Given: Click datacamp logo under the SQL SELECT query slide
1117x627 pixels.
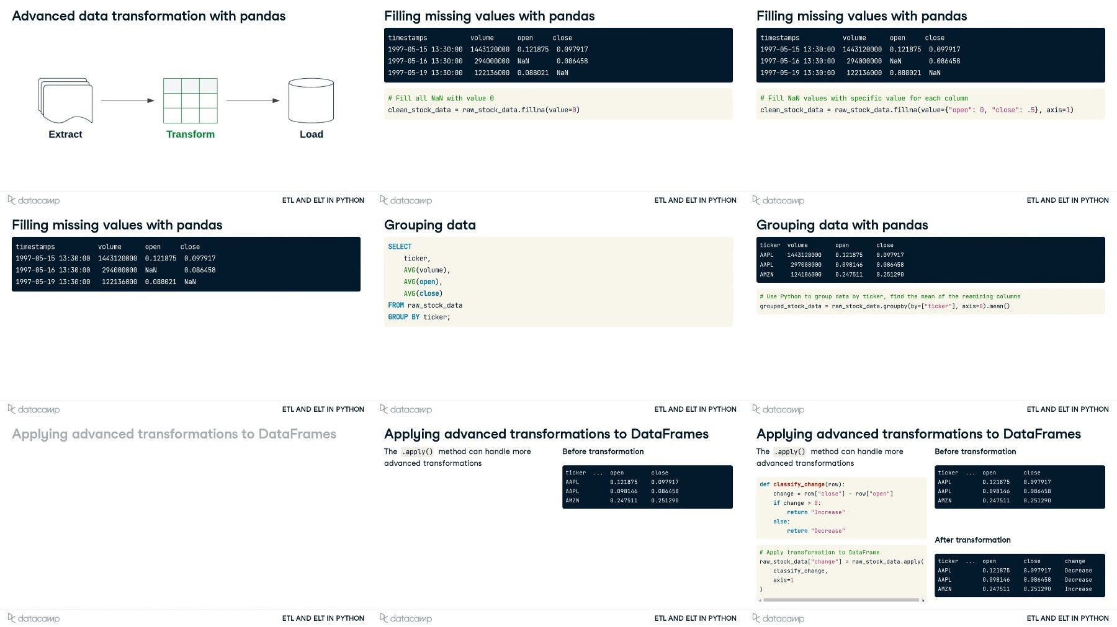Looking at the screenshot, I should pos(406,409).
